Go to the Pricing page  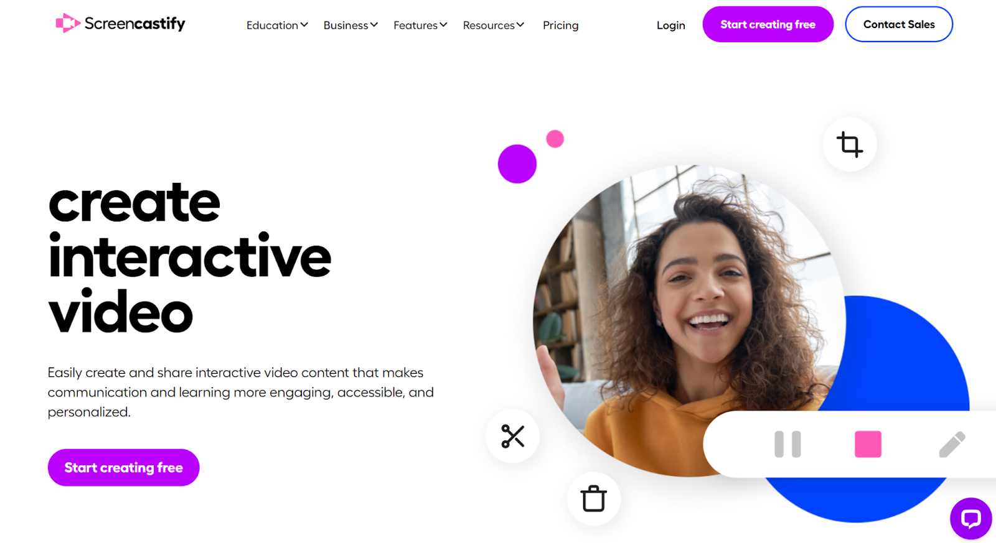click(x=560, y=26)
